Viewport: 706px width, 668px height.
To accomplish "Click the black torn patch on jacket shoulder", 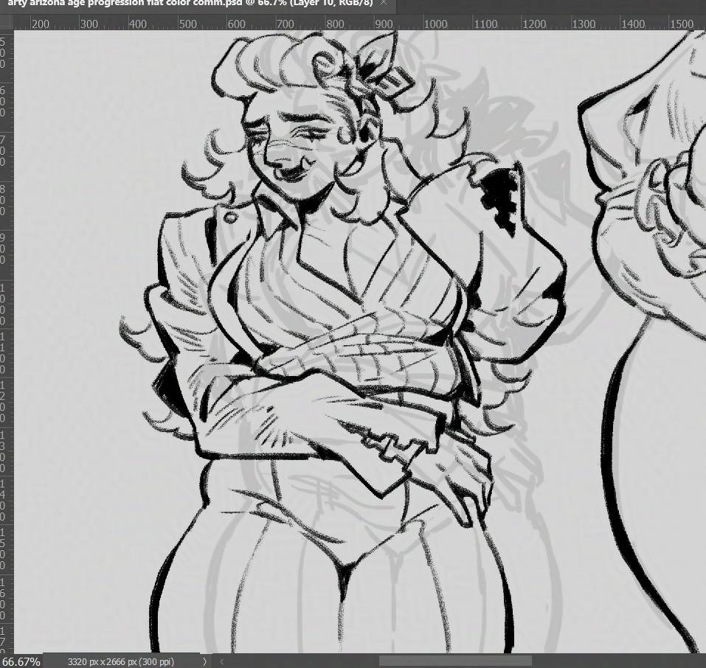I will (x=500, y=195).
